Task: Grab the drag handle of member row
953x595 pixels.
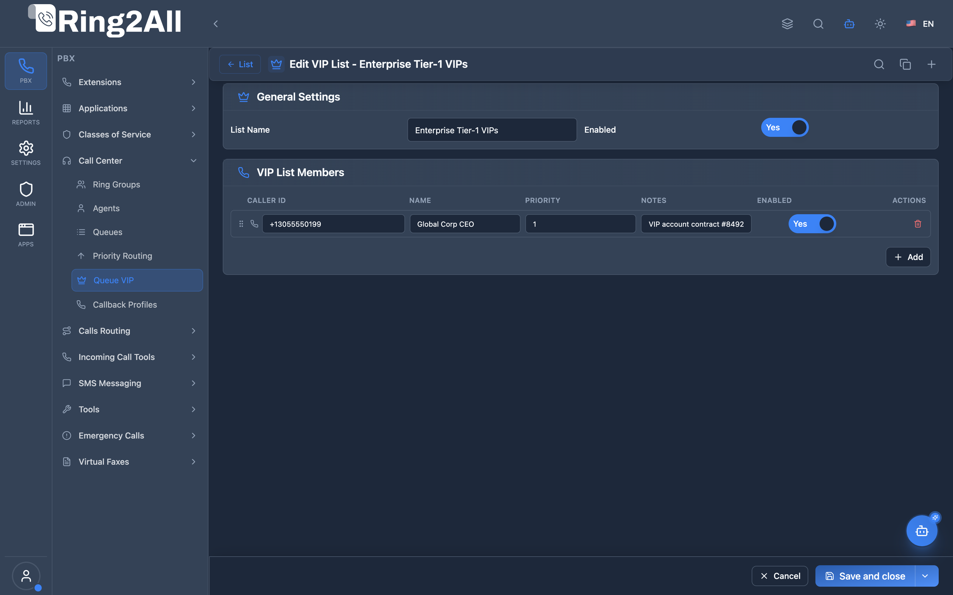Action: pyautogui.click(x=241, y=224)
